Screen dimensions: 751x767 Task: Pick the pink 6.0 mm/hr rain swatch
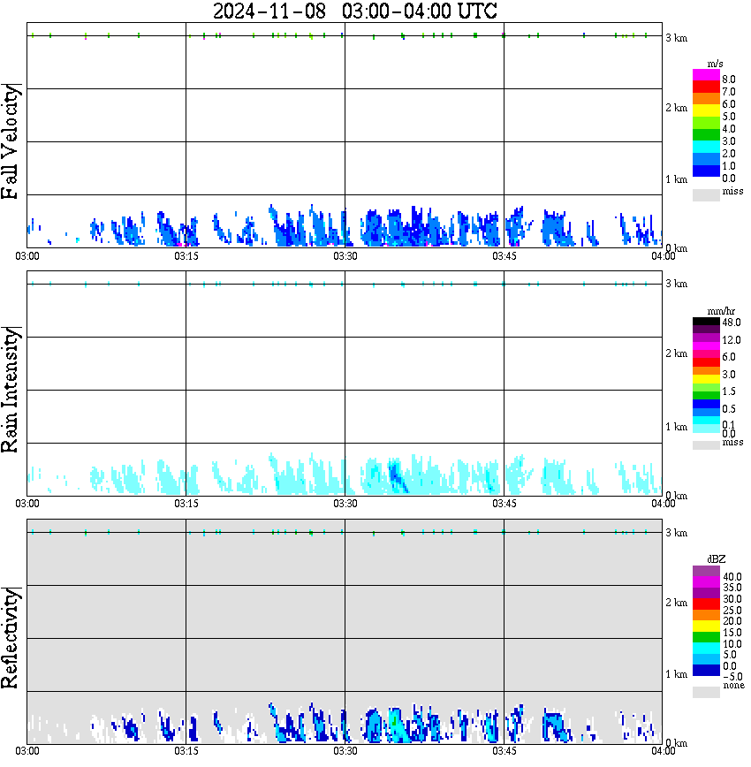(706, 354)
